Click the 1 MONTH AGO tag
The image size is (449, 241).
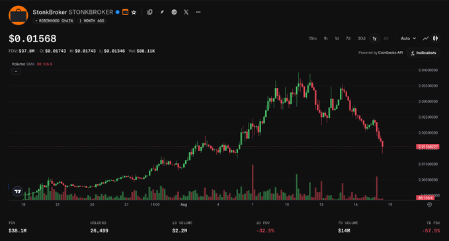click(92, 21)
